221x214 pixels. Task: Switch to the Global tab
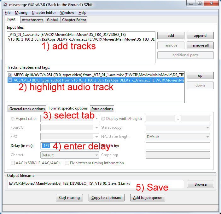point(52,20)
